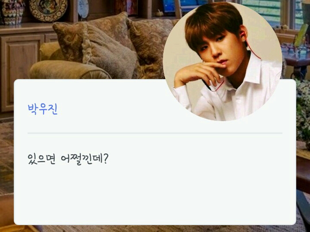Tap the dialogue text 있으면 어쩔낀데?
The image size is (310, 232).
(68, 159)
